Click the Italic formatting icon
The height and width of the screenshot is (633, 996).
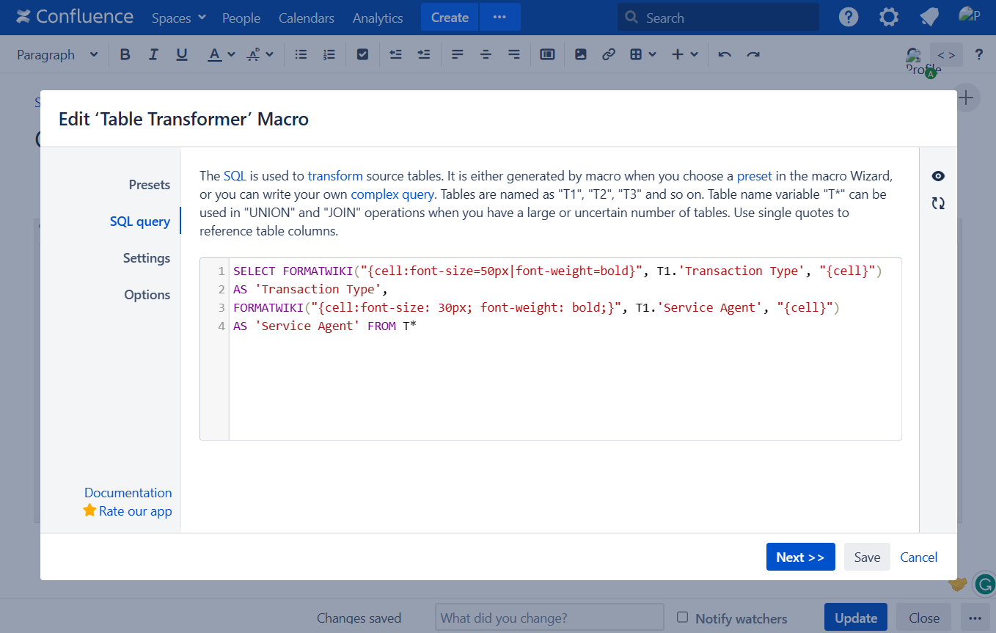click(x=153, y=55)
